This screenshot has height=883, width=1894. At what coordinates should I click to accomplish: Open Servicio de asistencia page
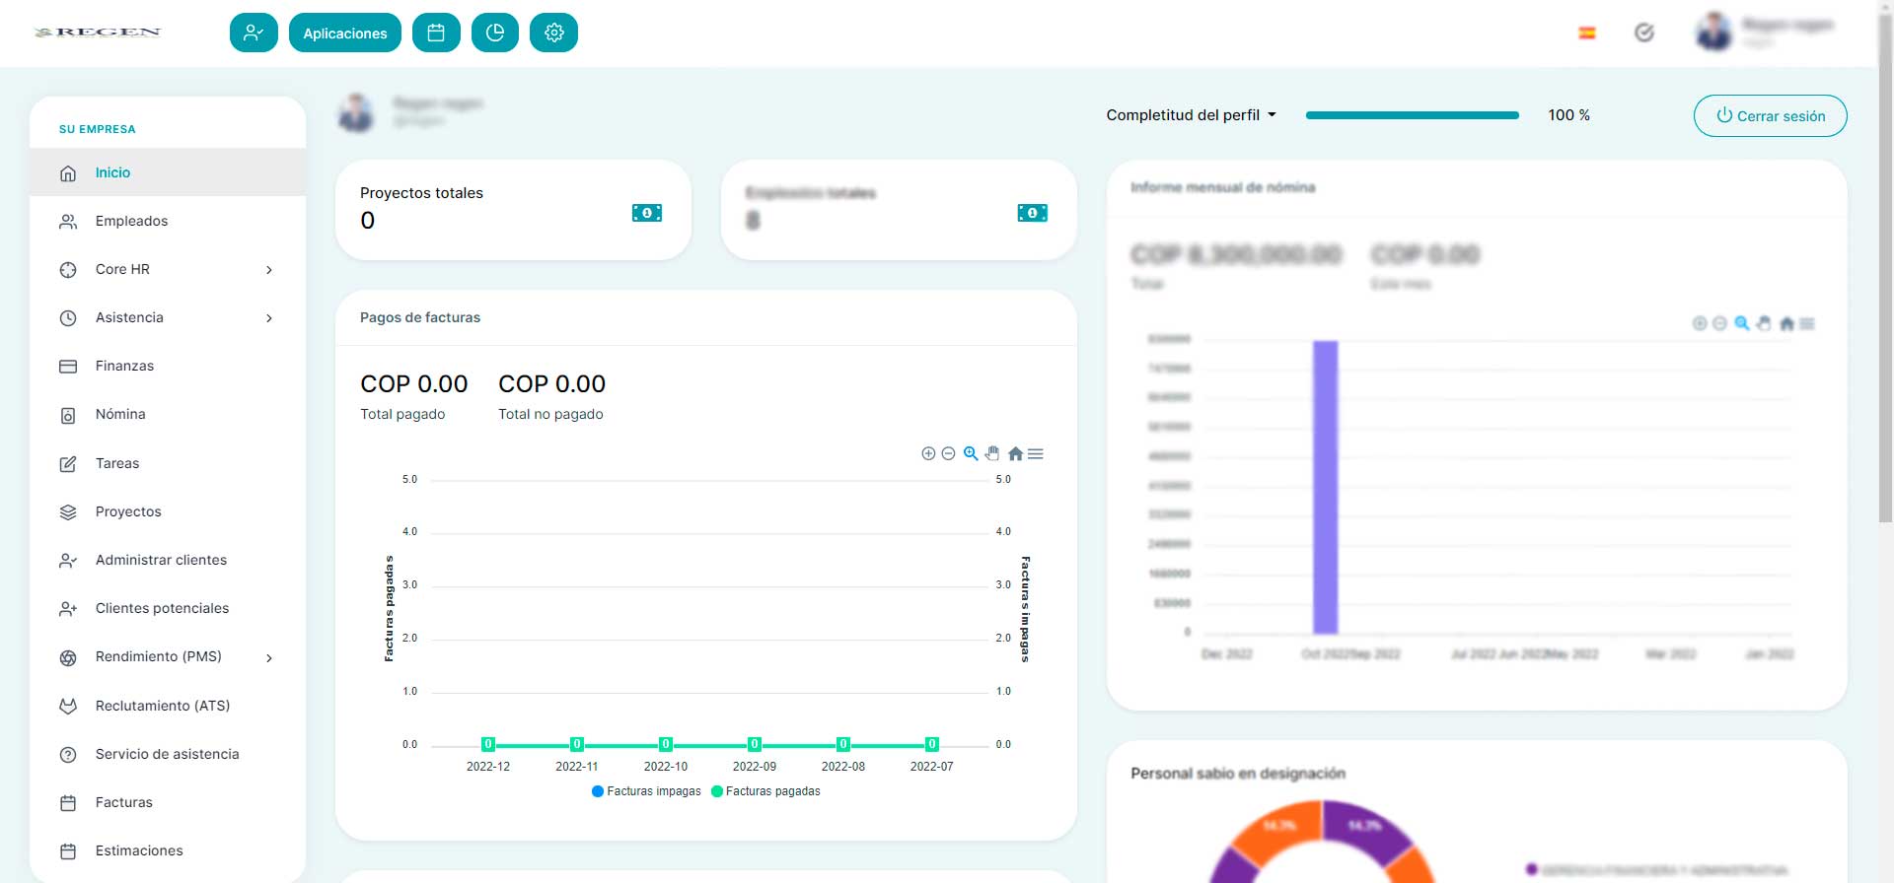[168, 754]
